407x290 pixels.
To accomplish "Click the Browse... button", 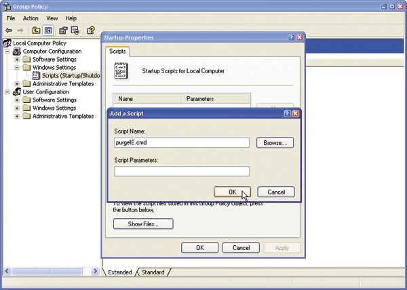I will 275,143.
